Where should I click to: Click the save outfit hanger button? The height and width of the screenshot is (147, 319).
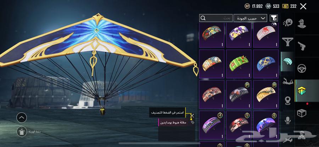click(22, 131)
